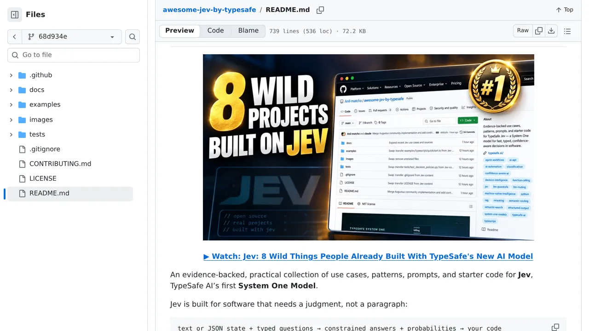The image size is (589, 331).
Task: Collapse the Files side panel icon
Action: [15, 15]
